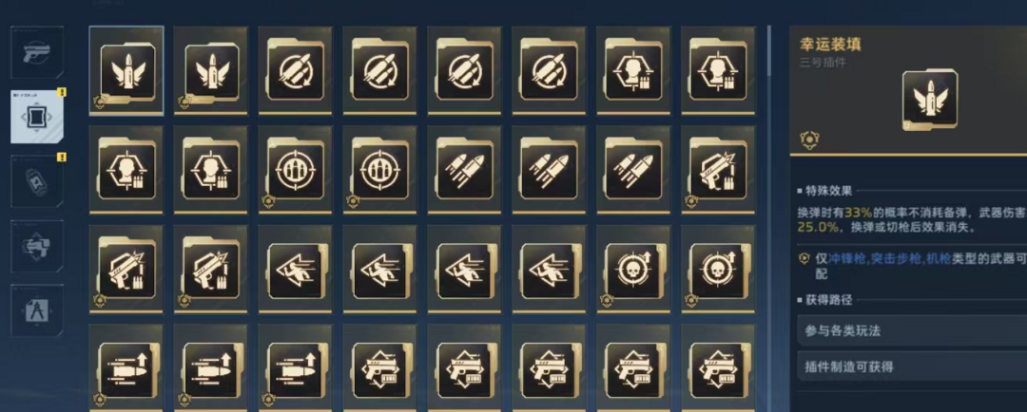Click the yellow alert badge on the plugin category tab
This screenshot has height=412, width=1027.
click(x=62, y=93)
